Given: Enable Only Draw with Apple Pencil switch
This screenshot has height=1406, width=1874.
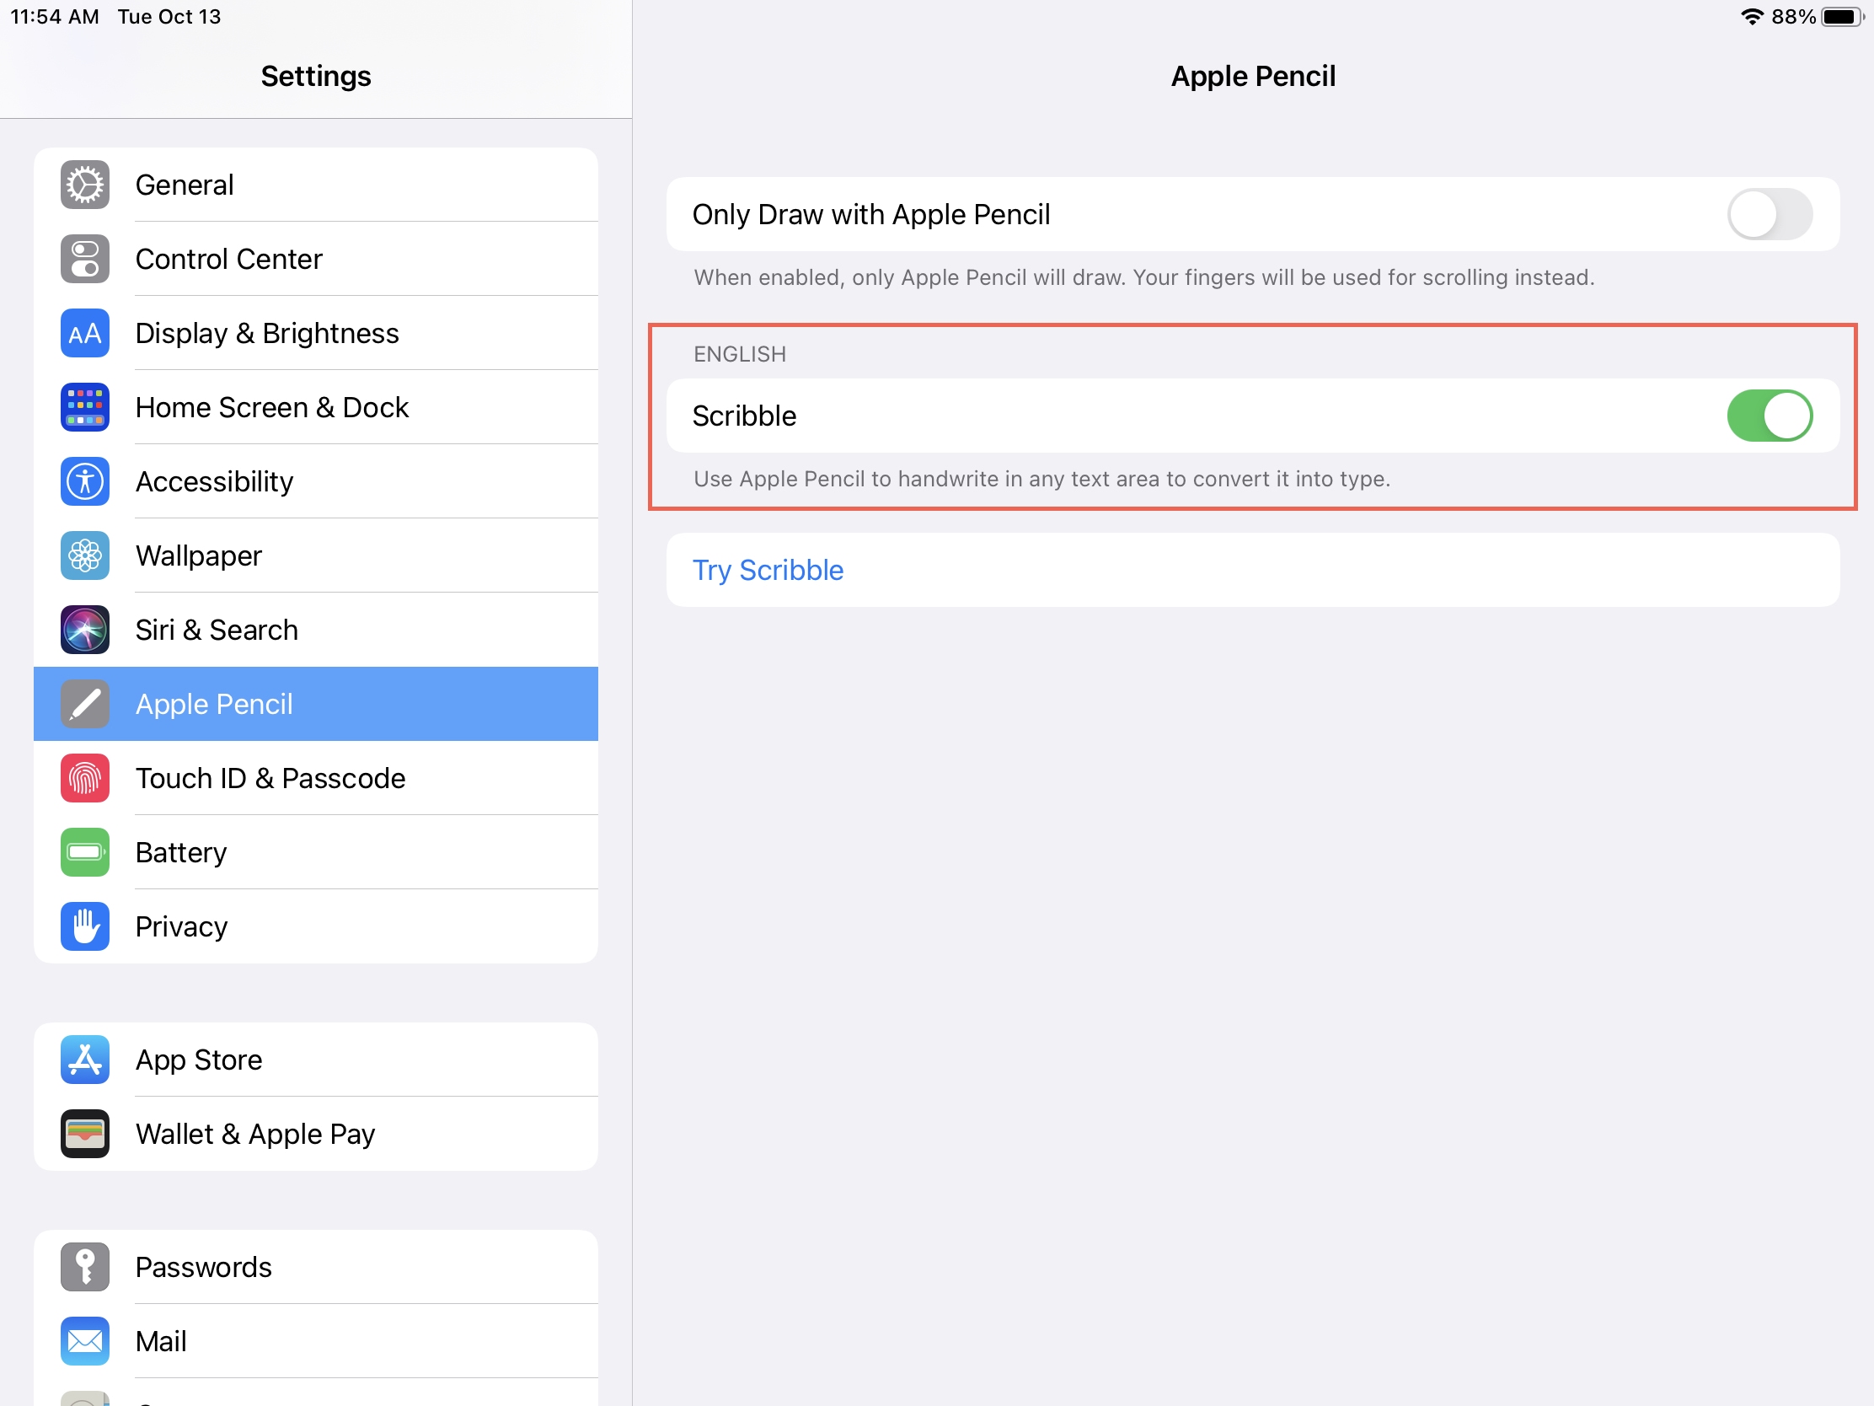Looking at the screenshot, I should pyautogui.click(x=1770, y=214).
